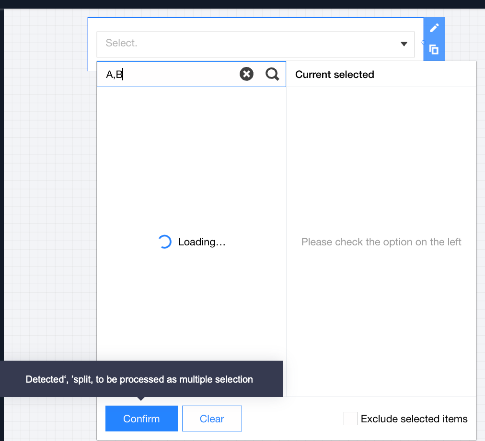Enable the Exclude selected items checkbox

tap(350, 419)
